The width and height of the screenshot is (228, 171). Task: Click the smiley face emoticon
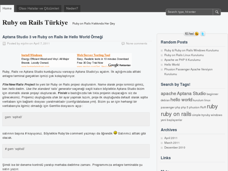tap(115, 133)
